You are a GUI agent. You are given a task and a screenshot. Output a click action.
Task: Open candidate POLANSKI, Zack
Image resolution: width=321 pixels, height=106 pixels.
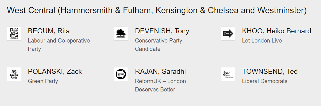[x=55, y=72]
